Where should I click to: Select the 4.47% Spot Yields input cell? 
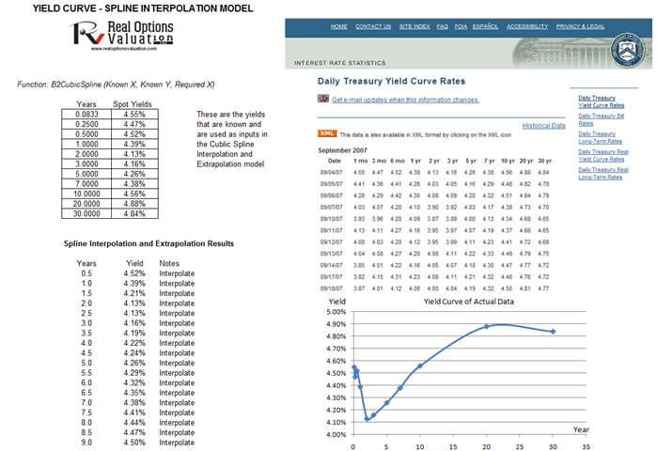[134, 124]
